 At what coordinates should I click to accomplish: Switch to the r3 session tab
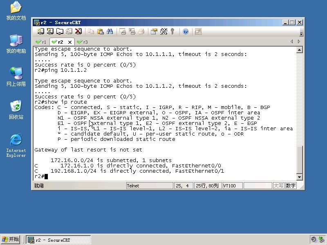pos(83,42)
